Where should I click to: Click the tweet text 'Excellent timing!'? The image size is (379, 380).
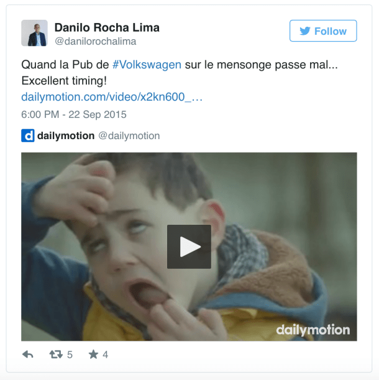pos(64,81)
